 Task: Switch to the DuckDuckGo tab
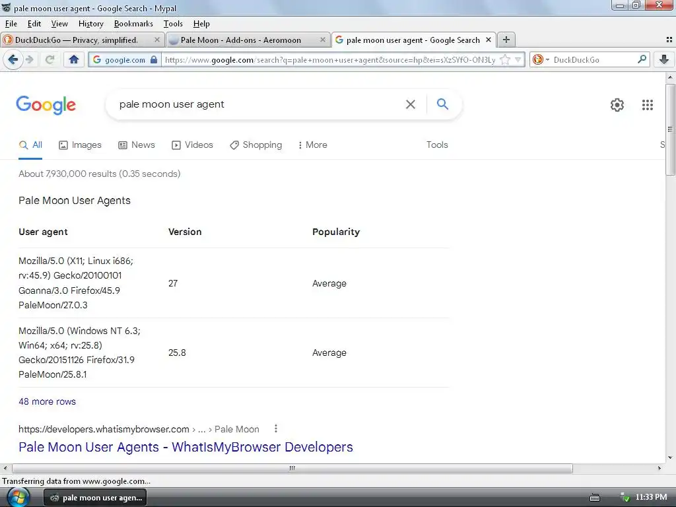pyautogui.click(x=82, y=40)
